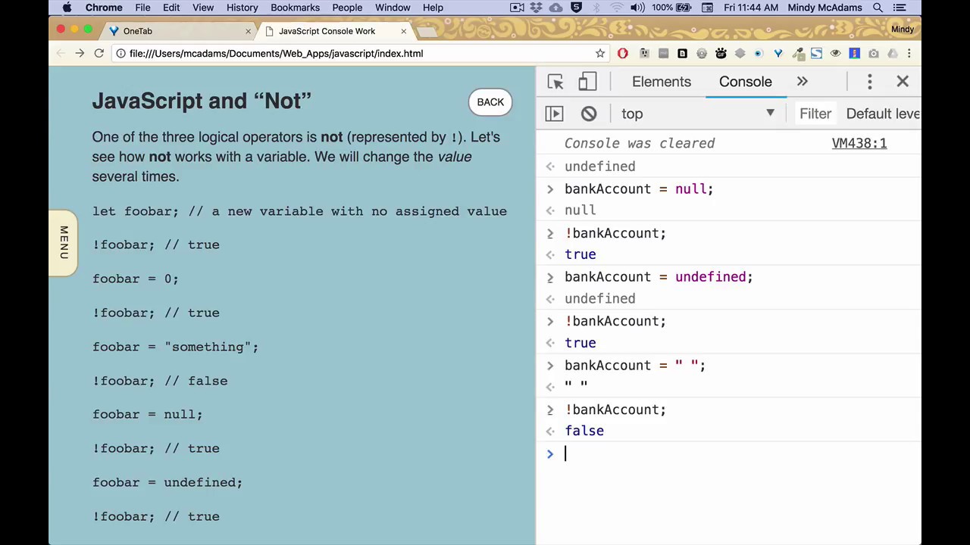970x545 pixels.
Task: Click the console Filter field
Action: [x=815, y=114]
